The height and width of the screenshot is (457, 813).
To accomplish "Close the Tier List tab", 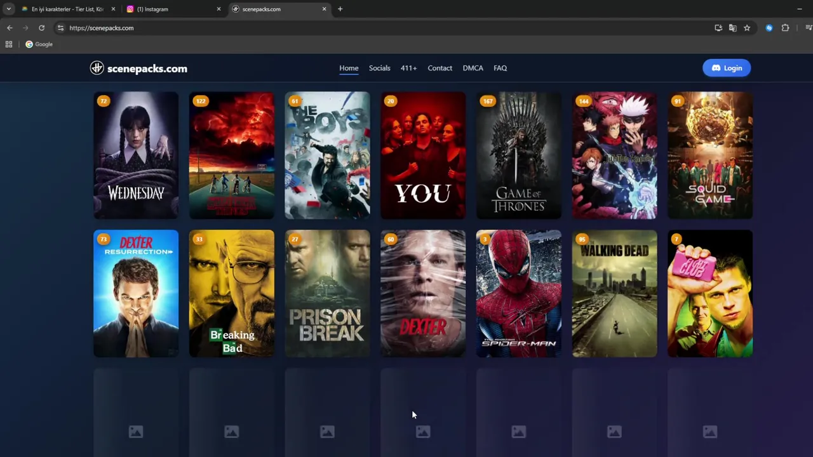I will click(x=113, y=9).
